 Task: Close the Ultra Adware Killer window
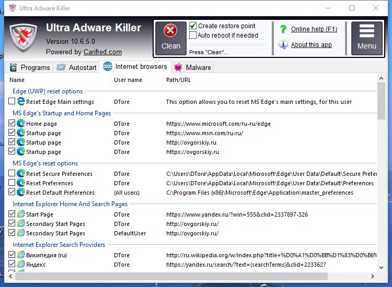[x=375, y=8]
